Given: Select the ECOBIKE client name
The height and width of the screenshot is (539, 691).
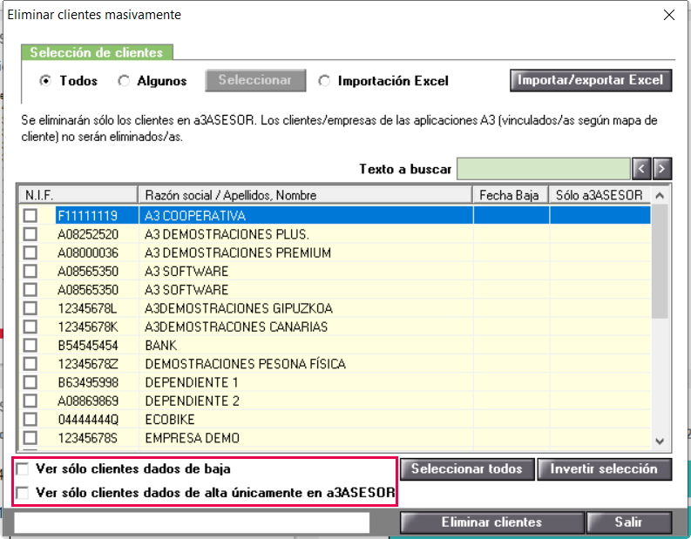Looking at the screenshot, I should tap(170, 419).
